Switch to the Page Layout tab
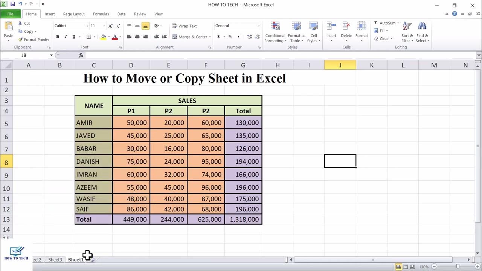The image size is (482, 271). point(74,14)
